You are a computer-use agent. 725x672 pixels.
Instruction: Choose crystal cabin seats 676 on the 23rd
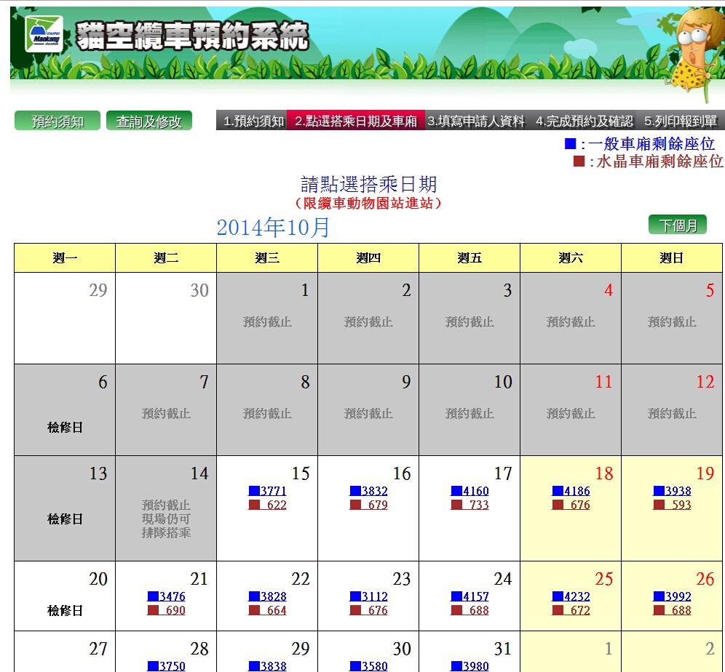(368, 610)
